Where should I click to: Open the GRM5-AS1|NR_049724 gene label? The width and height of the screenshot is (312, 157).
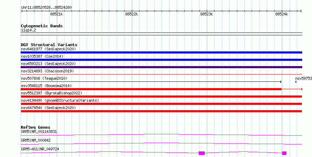40,149
